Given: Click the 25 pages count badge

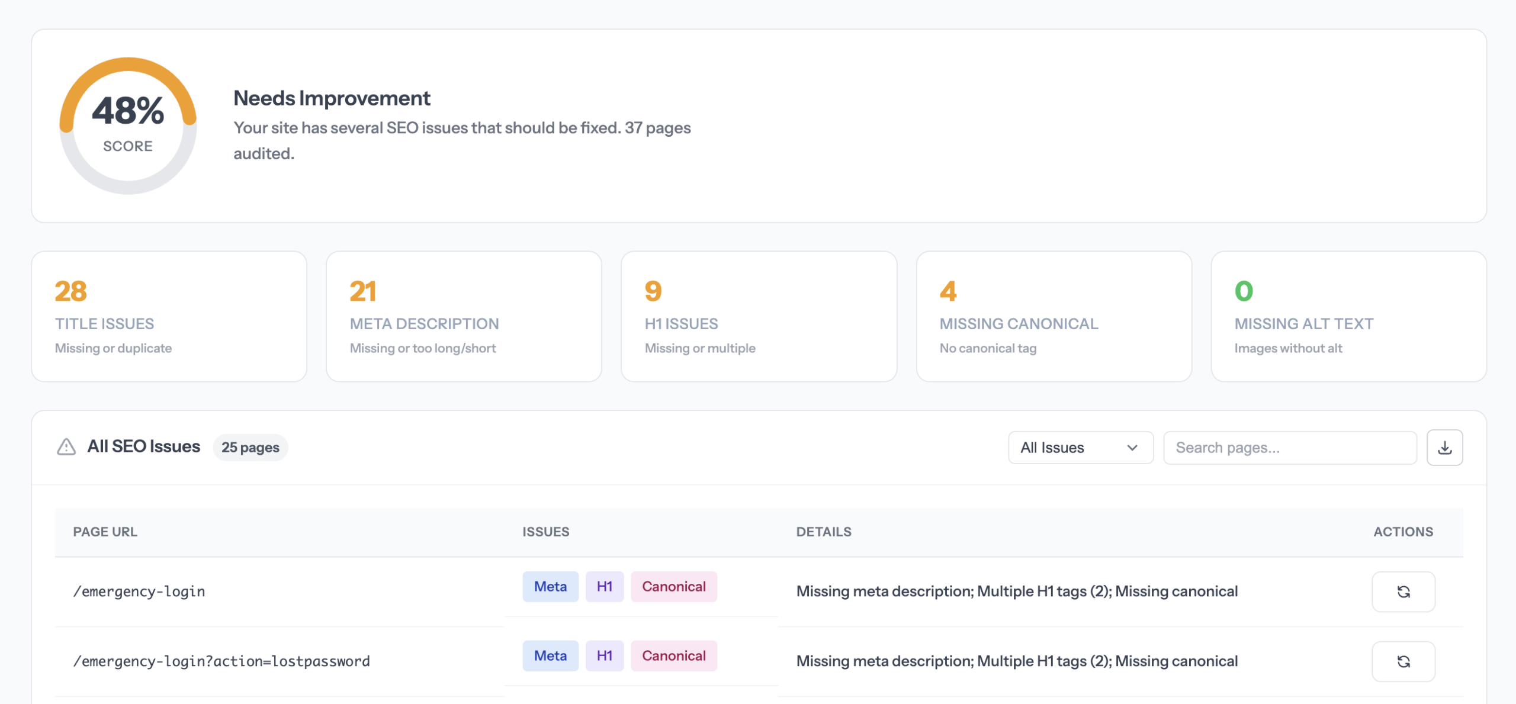Looking at the screenshot, I should 250,447.
